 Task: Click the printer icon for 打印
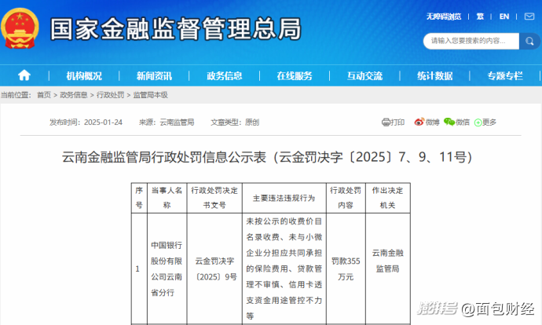[x=386, y=122]
